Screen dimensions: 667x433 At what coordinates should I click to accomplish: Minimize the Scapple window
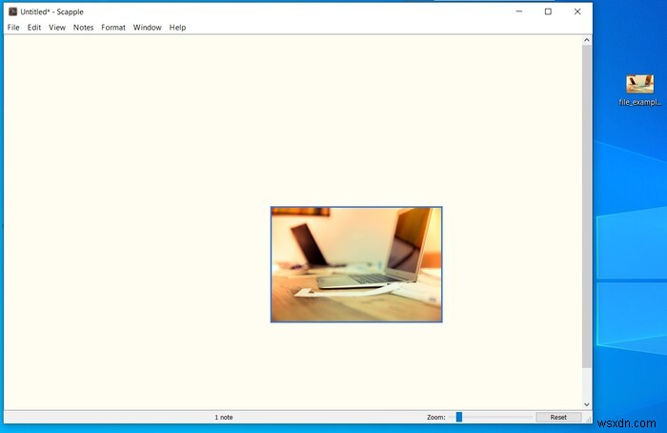[519, 11]
